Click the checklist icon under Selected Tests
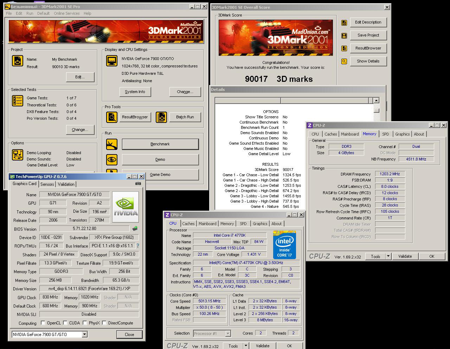This screenshot has height=349, width=450. tap(18, 101)
